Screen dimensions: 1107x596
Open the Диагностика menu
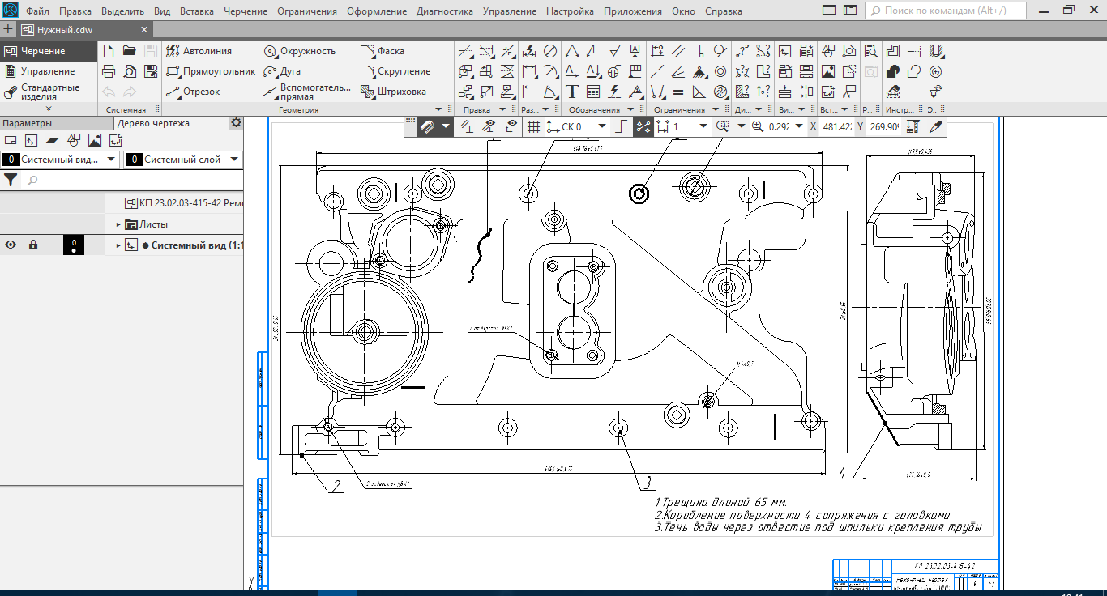click(x=445, y=11)
